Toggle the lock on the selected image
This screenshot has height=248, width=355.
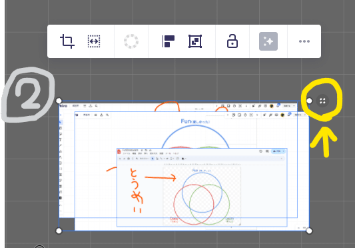(232, 41)
